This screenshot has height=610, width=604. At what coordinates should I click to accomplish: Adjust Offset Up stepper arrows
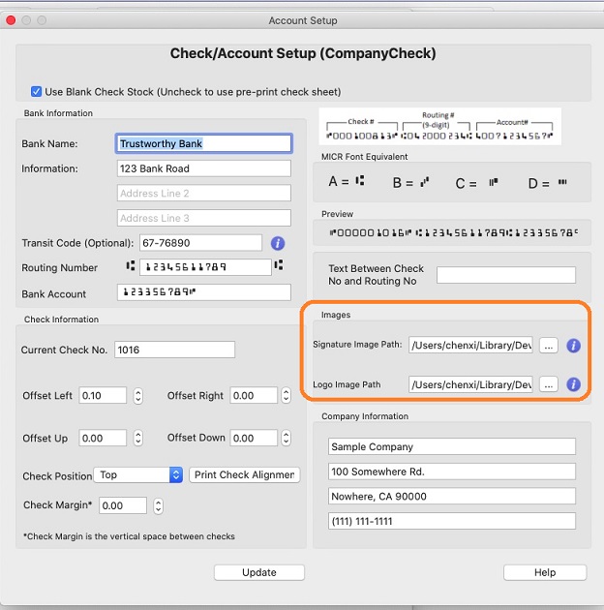tap(138, 438)
